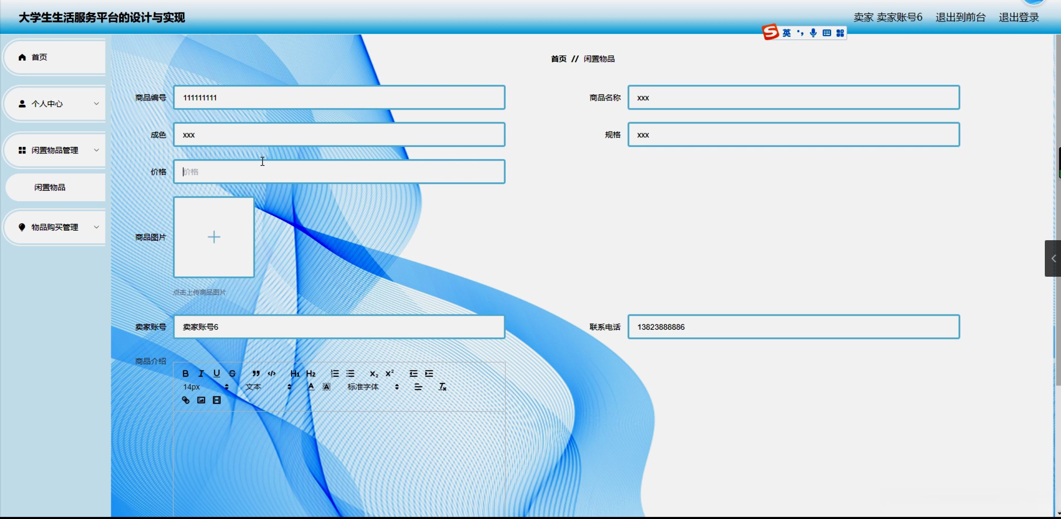This screenshot has height=519, width=1061.
Task: Click 退出到前台 link in header
Action: pyautogui.click(x=960, y=17)
